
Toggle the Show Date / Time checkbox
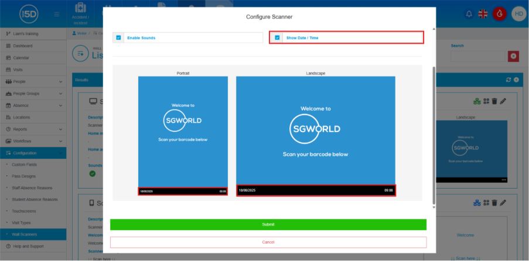tap(277, 37)
